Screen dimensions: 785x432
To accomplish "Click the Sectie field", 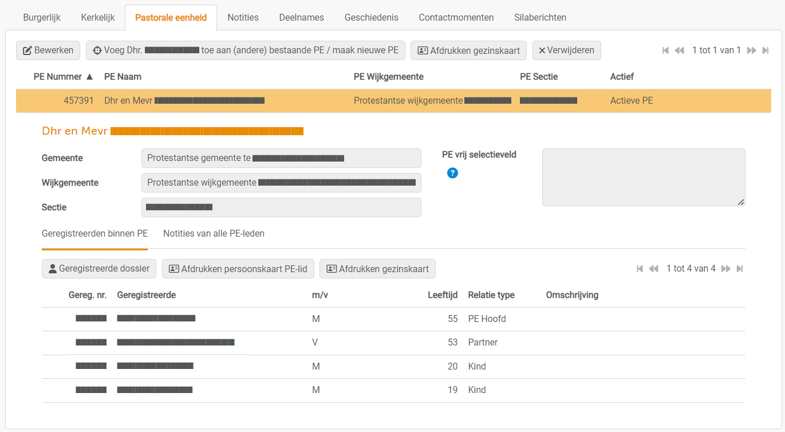I will pos(281,207).
